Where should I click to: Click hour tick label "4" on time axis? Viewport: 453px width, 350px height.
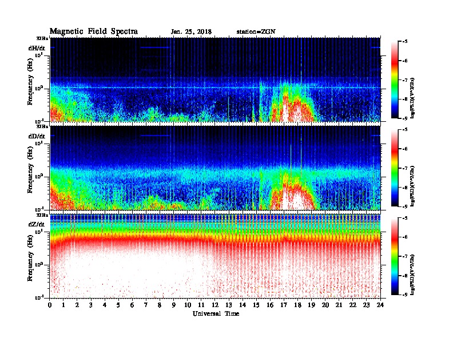click(x=105, y=305)
